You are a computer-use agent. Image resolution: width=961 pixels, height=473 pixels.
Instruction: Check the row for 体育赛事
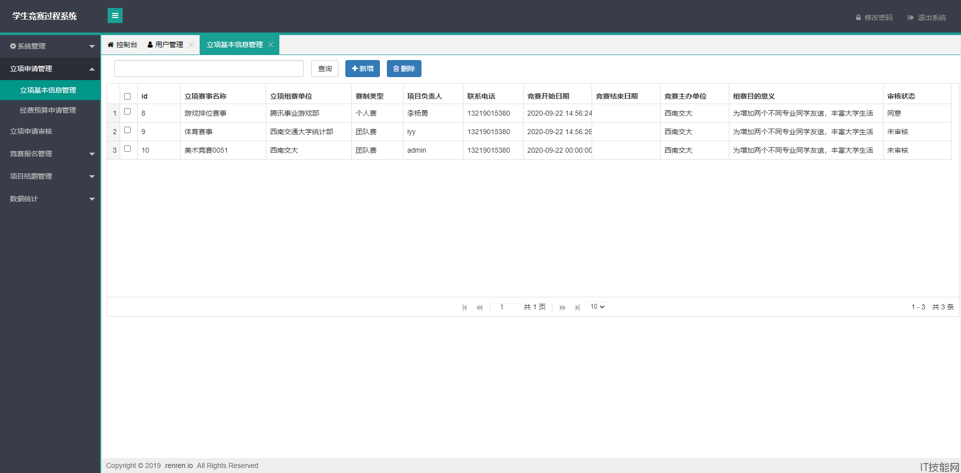tap(127, 130)
